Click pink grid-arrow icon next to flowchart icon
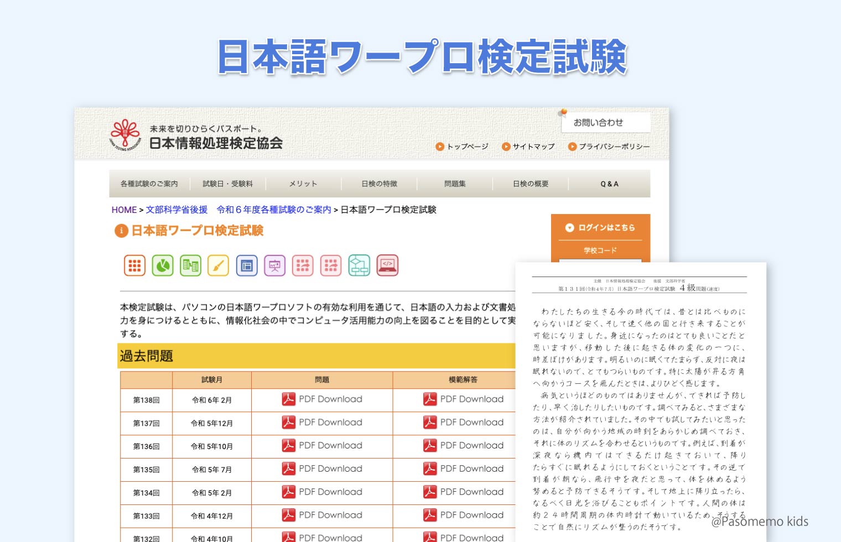The image size is (841, 542). pyautogui.click(x=331, y=265)
